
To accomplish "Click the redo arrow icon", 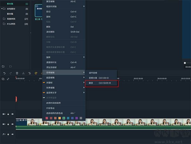I will tap(11, 73).
